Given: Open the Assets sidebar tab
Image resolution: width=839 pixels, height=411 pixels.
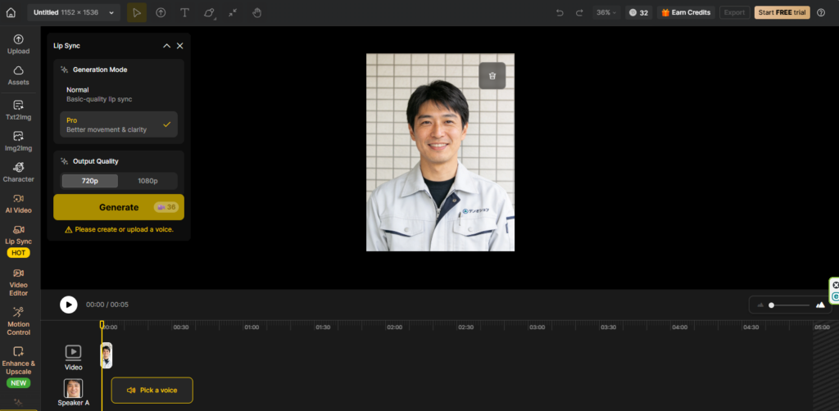Looking at the screenshot, I should tap(18, 75).
